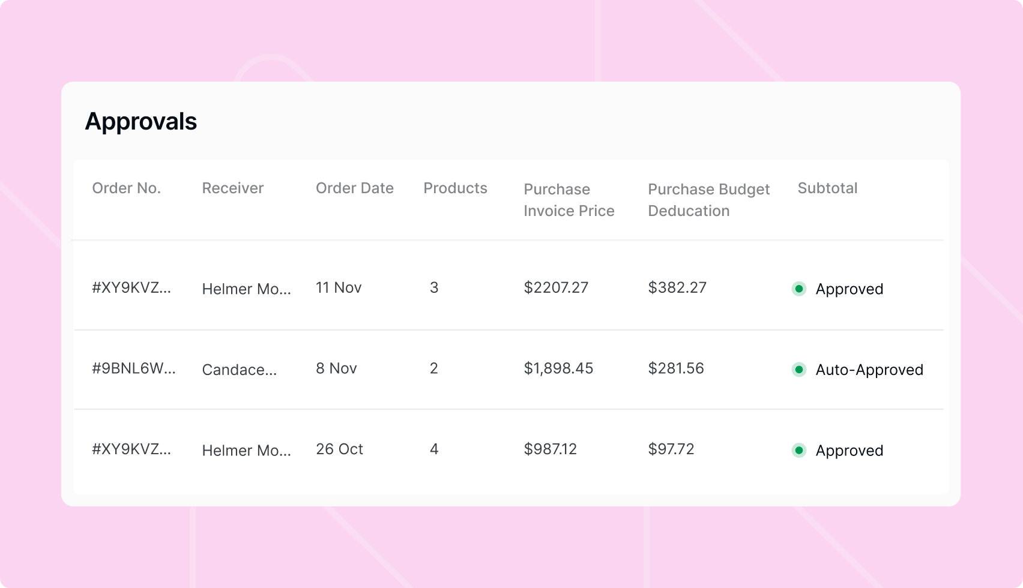
Task: Select receiver Candace...
Action: coord(240,370)
